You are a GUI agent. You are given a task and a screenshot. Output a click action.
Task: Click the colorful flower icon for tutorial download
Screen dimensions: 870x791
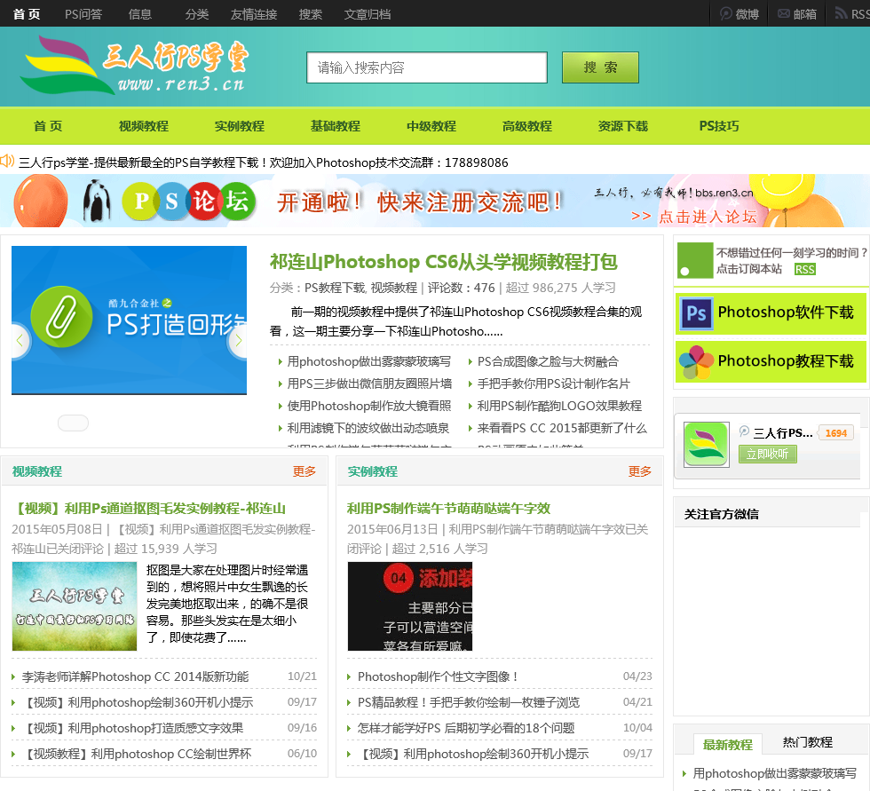tap(696, 361)
